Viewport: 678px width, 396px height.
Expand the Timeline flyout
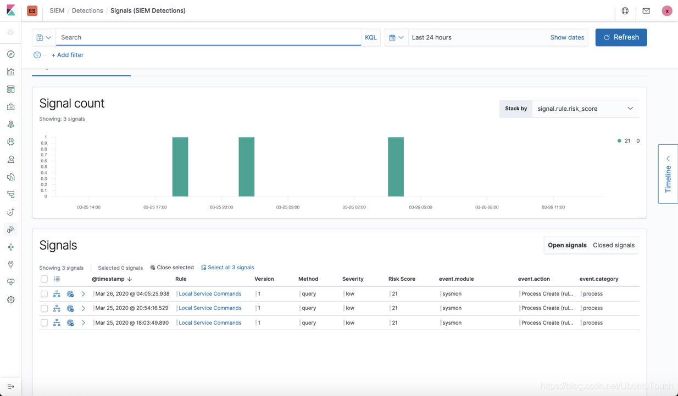pyautogui.click(x=668, y=174)
